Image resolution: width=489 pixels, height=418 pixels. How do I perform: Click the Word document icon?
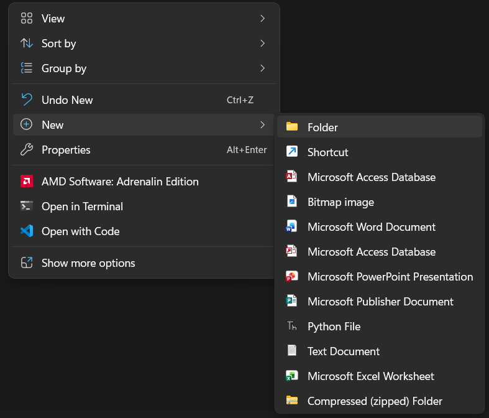[x=292, y=226]
